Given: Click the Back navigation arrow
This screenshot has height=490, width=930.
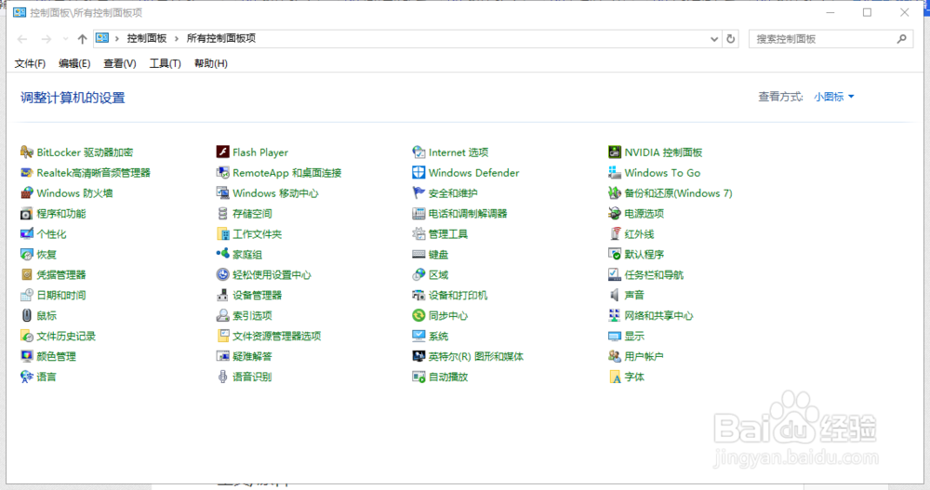Looking at the screenshot, I should point(22,39).
